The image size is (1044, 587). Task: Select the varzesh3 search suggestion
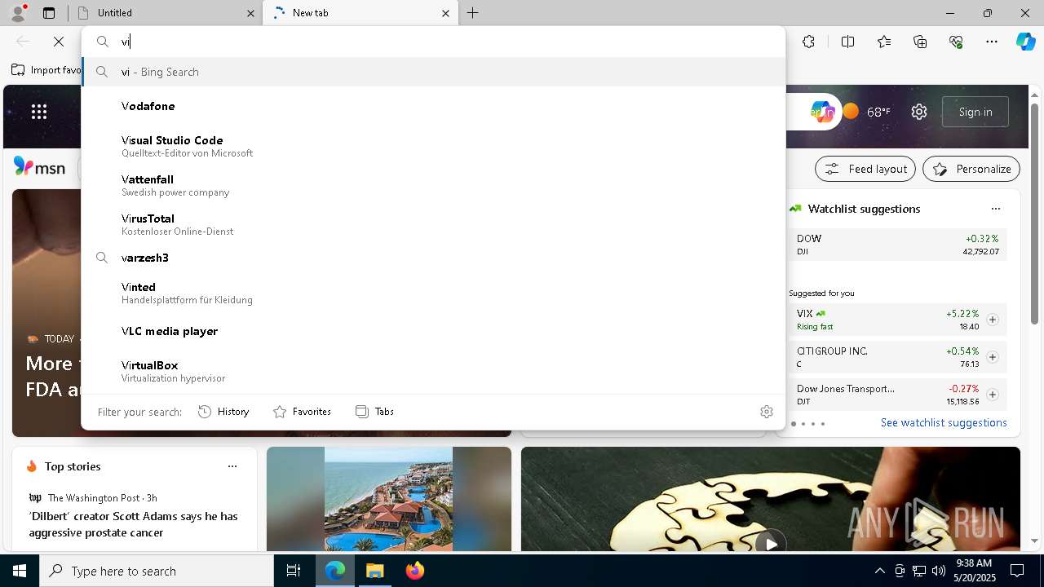coord(433,258)
